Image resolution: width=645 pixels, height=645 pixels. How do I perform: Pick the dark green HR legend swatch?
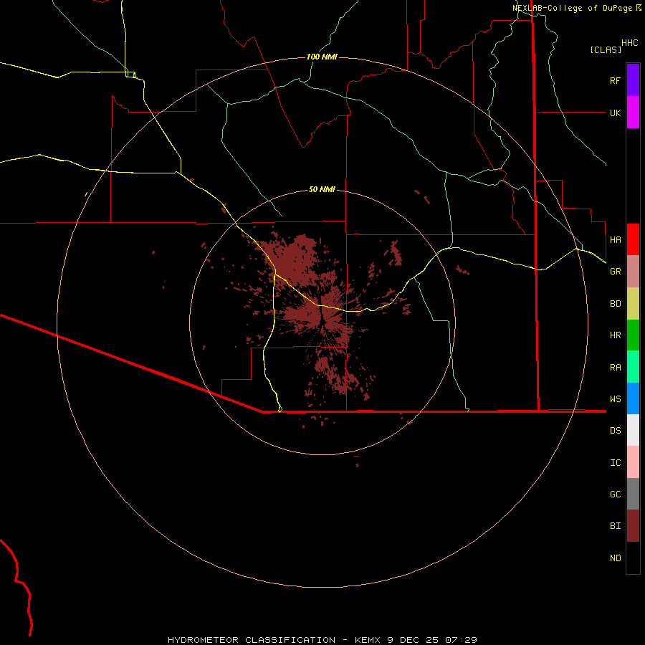coord(633,335)
